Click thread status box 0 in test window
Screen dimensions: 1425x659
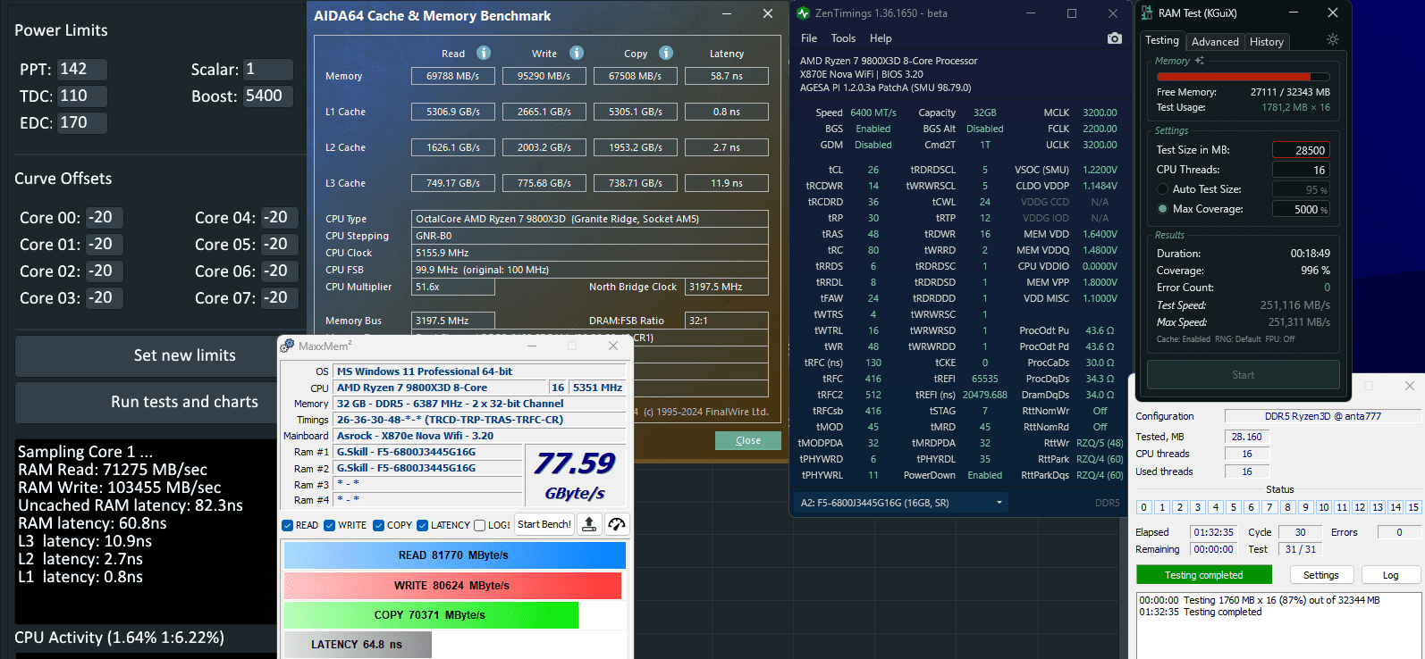click(x=1143, y=507)
